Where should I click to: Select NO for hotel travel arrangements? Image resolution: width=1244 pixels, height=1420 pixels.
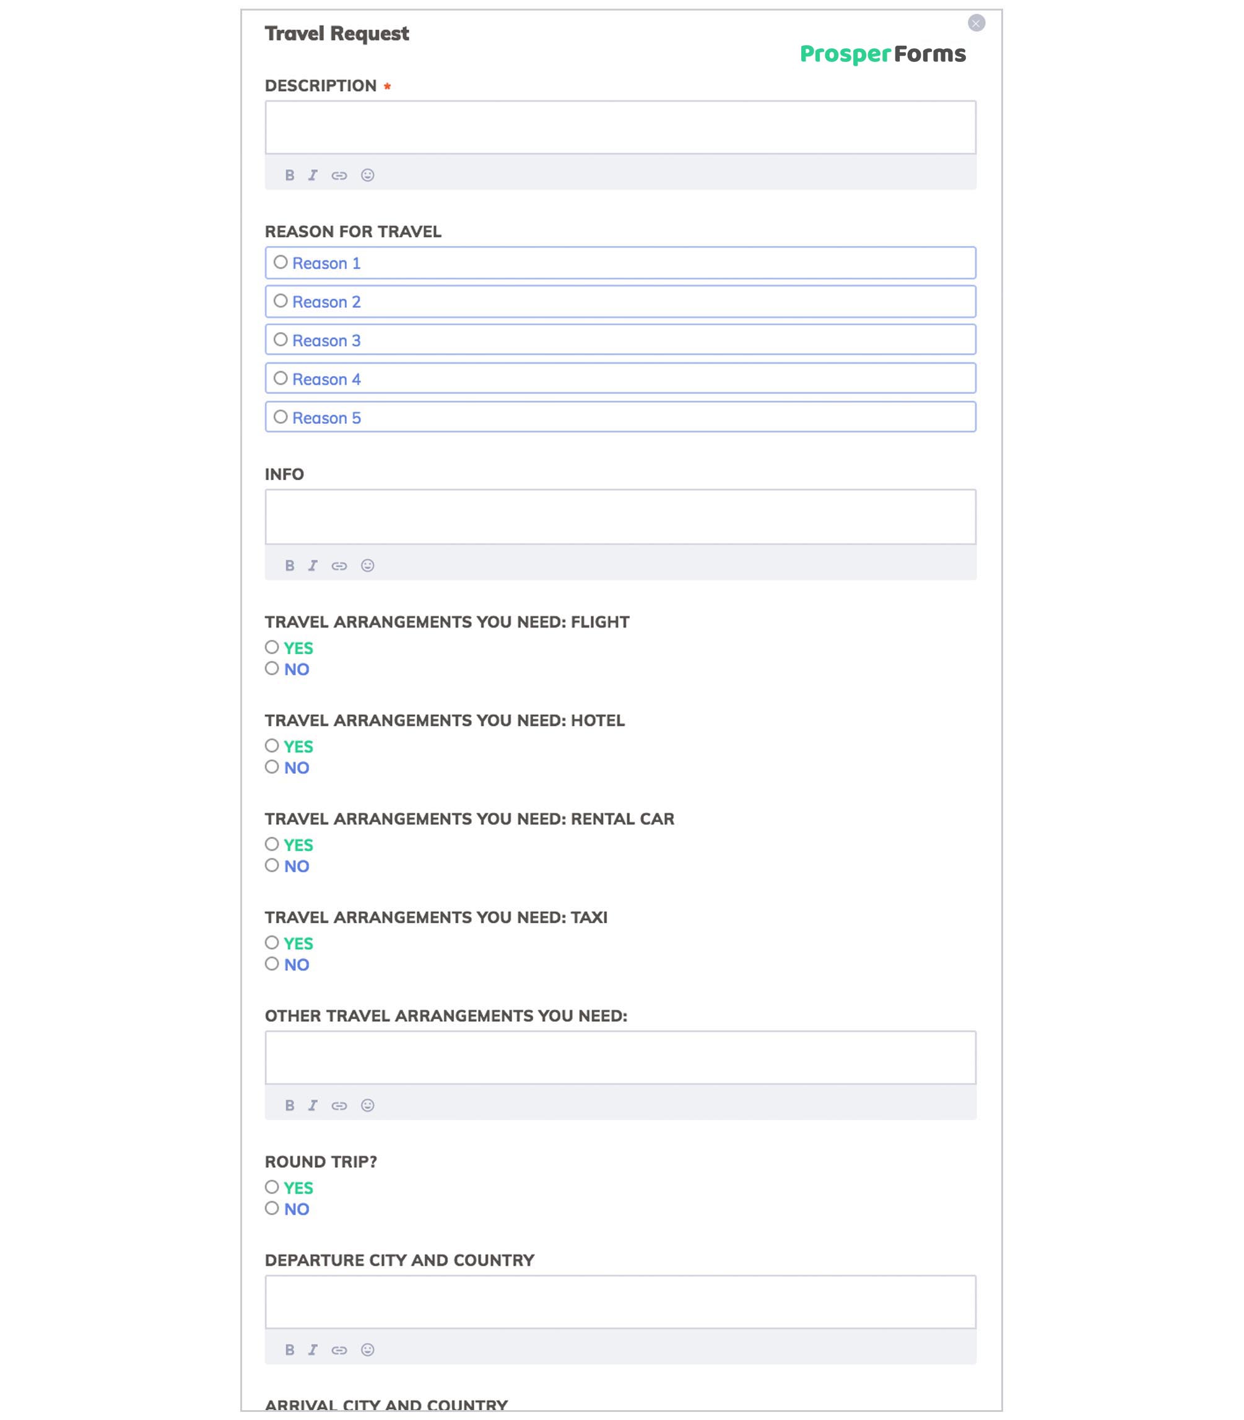[271, 767]
